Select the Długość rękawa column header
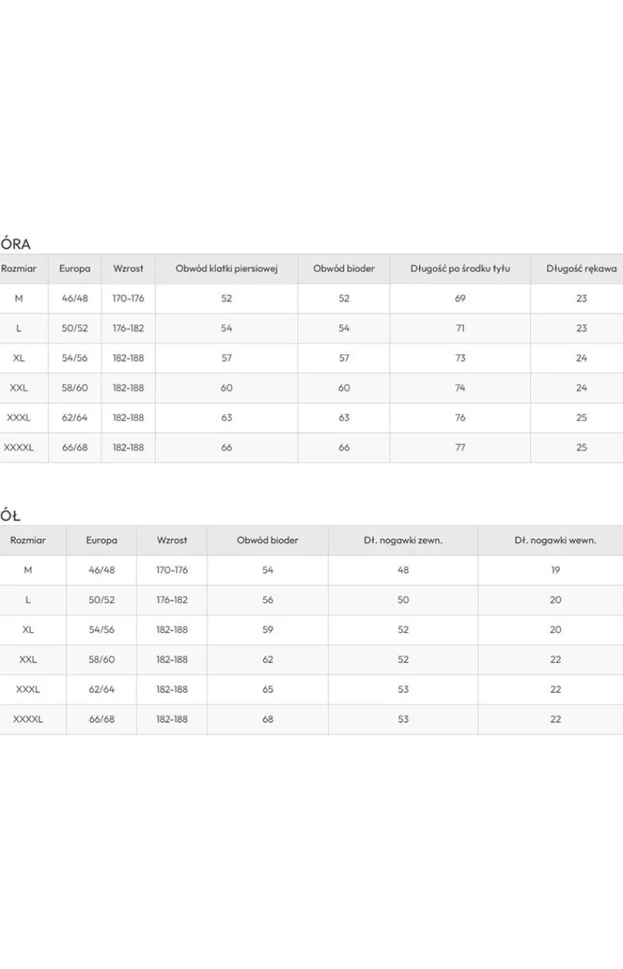The height and width of the screenshot is (969, 623). point(581,268)
